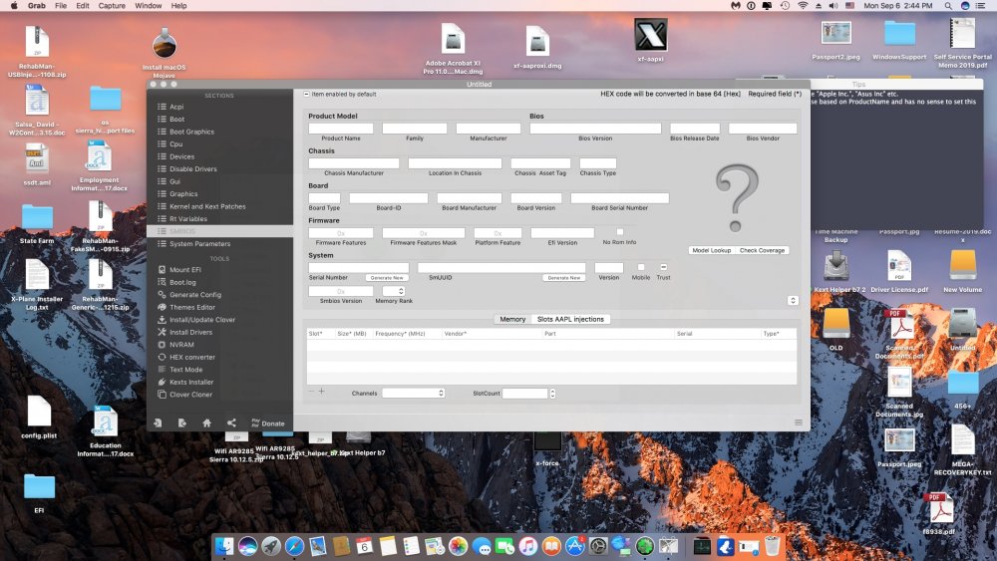
Task: Click the Bios Version input field
Action: tap(595, 129)
